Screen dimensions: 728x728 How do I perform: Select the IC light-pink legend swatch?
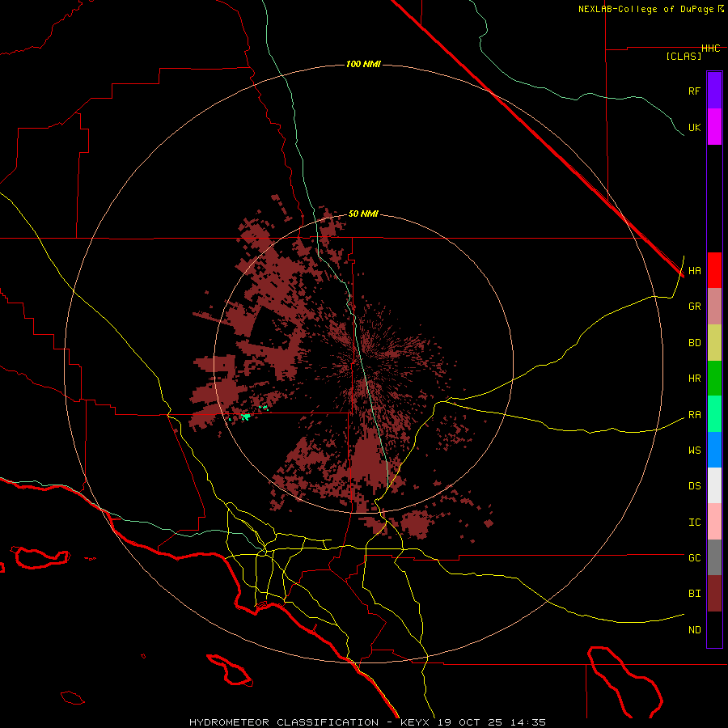(x=714, y=522)
